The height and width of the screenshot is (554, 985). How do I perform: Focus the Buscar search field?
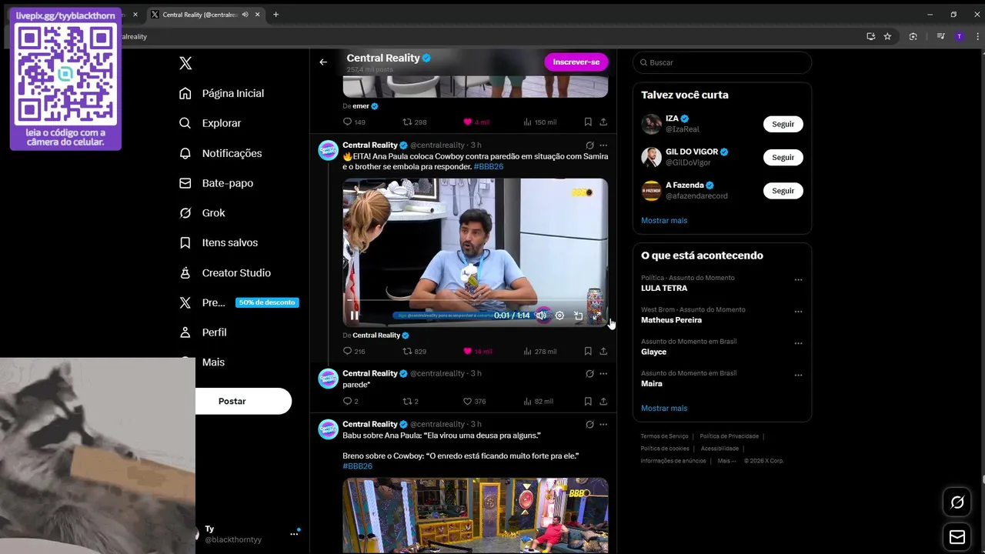point(722,62)
